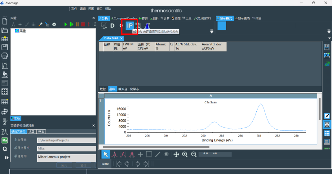This screenshot has height=174, width=332.
Task: Open folder icon in left sidebar
Action: [x=5, y=30]
